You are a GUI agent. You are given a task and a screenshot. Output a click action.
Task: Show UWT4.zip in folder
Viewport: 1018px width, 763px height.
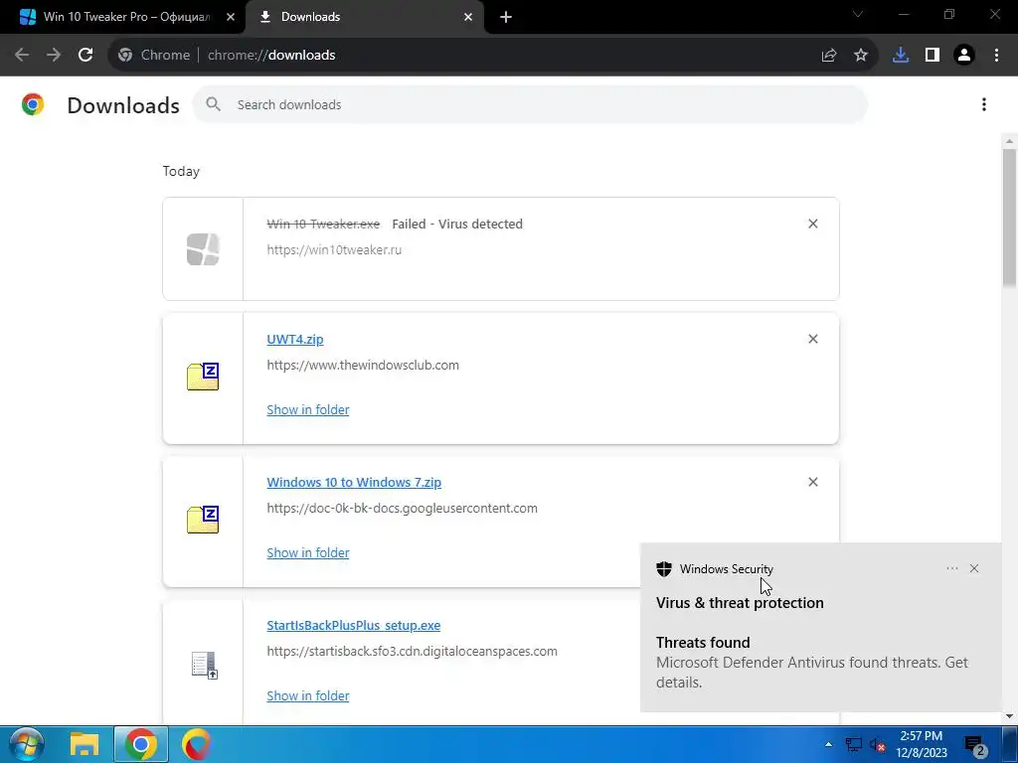click(x=308, y=409)
